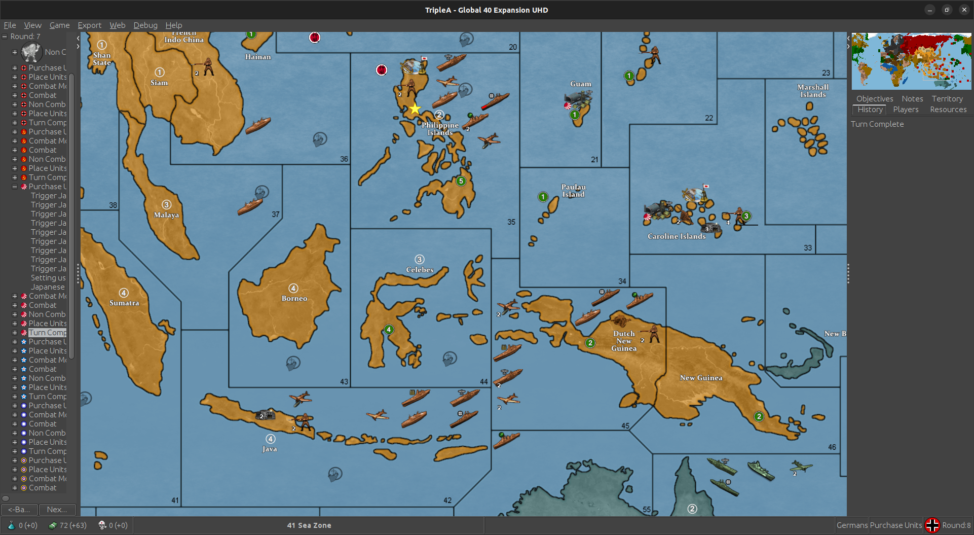This screenshot has height=535, width=974.
Task: Expand the American Purchase Units node
Action: (15, 342)
